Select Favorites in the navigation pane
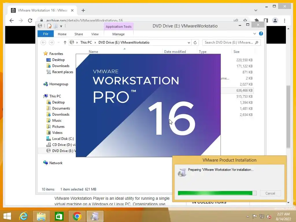The height and width of the screenshot is (222, 296). (x=56, y=53)
